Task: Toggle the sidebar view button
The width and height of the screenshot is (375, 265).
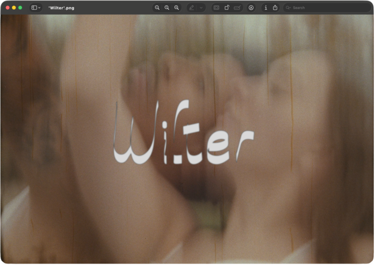Action: click(34, 8)
